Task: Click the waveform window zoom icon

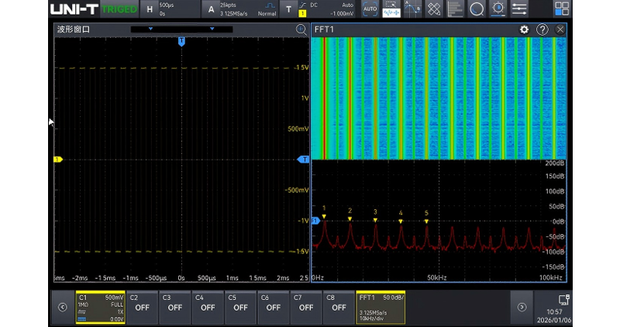Action: [x=301, y=29]
